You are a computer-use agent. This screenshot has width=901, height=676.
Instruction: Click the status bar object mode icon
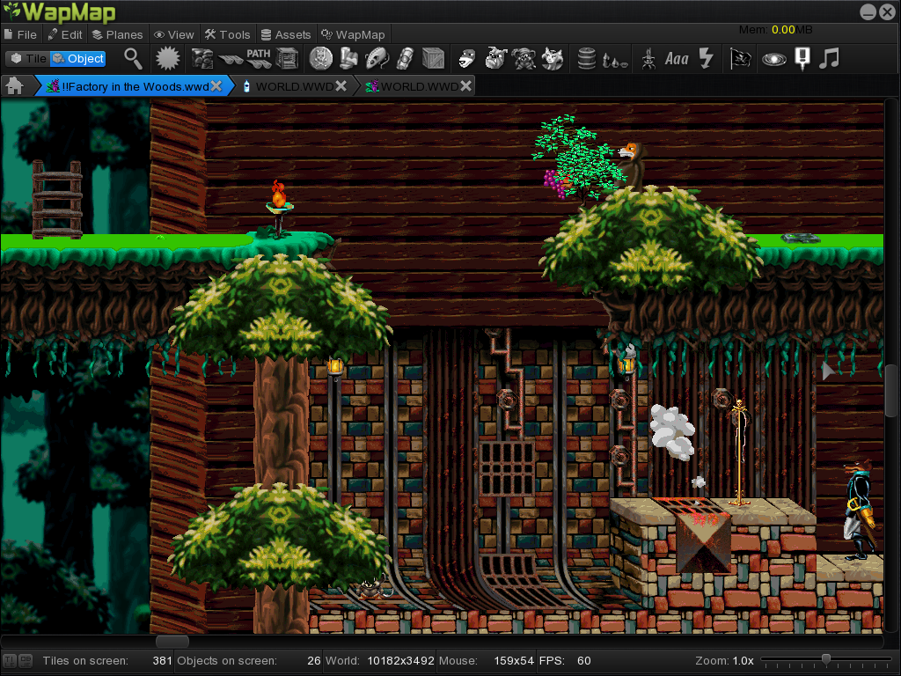26,661
